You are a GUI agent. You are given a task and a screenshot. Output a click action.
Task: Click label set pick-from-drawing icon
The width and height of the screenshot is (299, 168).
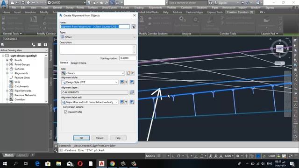132,102
